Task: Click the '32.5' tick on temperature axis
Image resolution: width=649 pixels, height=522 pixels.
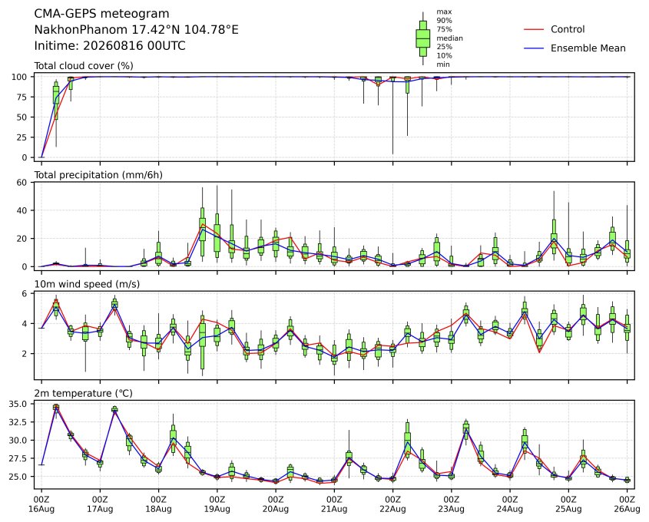Action: point(18,422)
